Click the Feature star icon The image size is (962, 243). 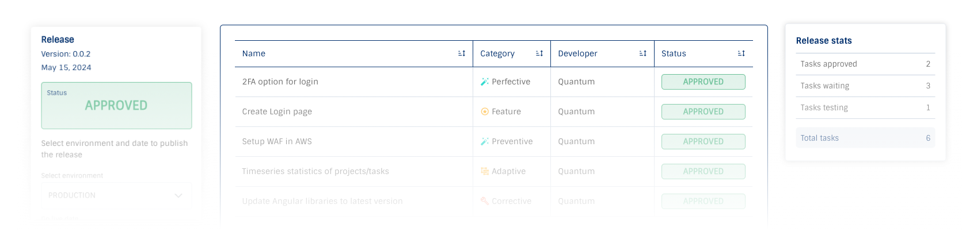tap(485, 111)
